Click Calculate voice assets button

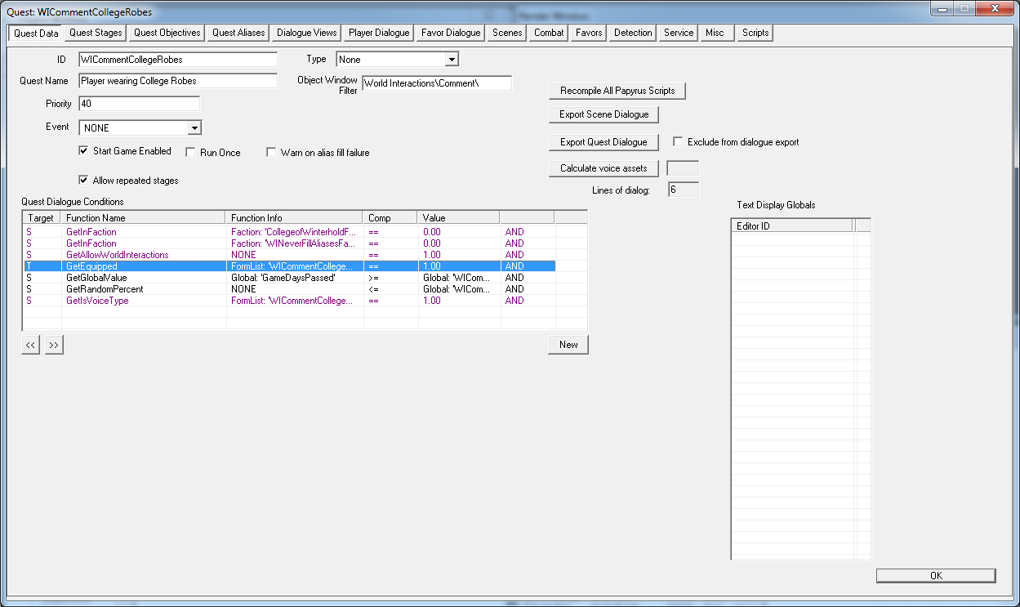604,168
